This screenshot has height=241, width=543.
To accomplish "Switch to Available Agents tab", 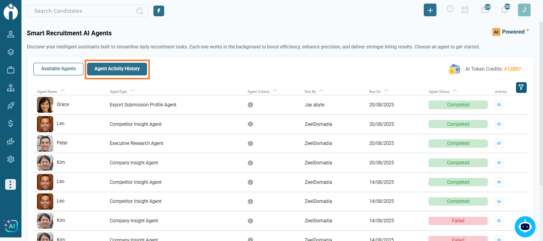I will coord(58,69).
